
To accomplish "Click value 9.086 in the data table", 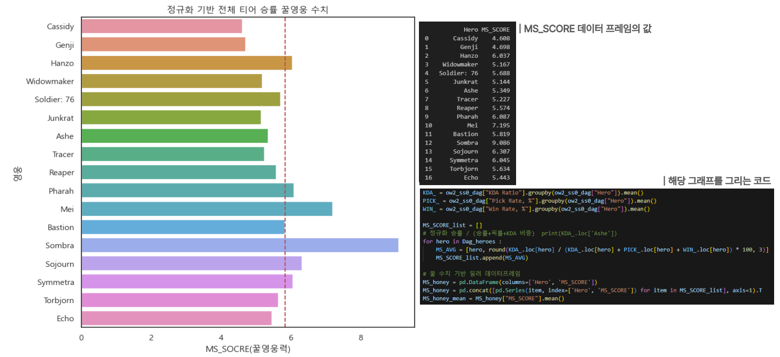I will tap(501, 143).
